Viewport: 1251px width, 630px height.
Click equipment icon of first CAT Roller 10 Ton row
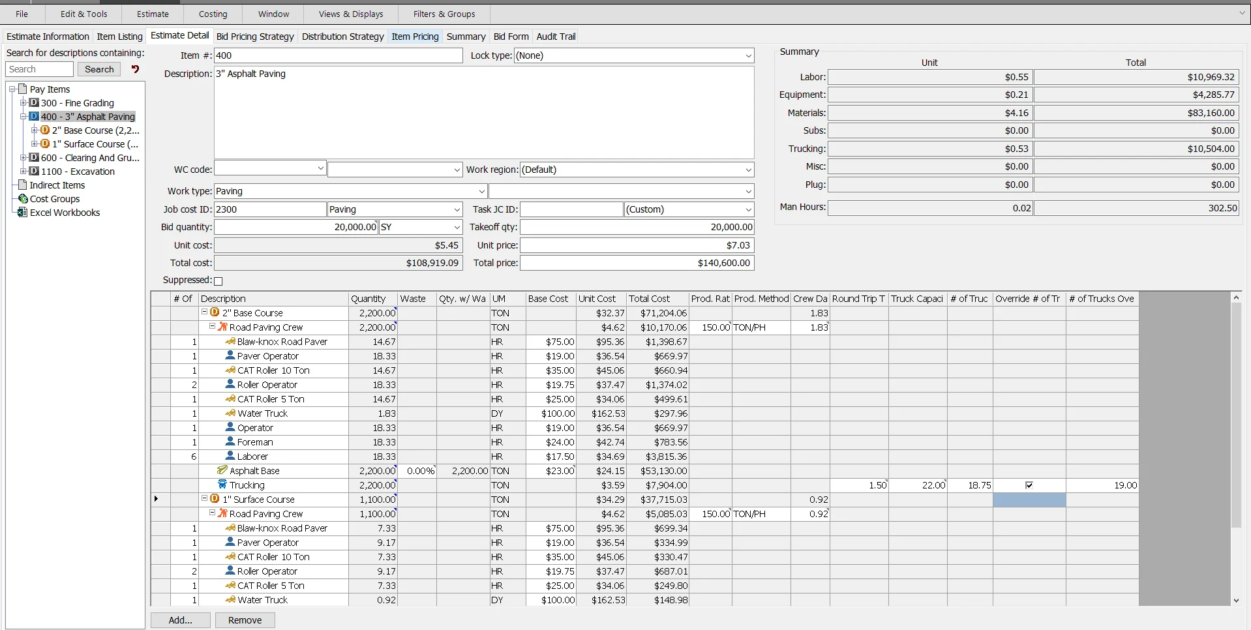(x=230, y=370)
